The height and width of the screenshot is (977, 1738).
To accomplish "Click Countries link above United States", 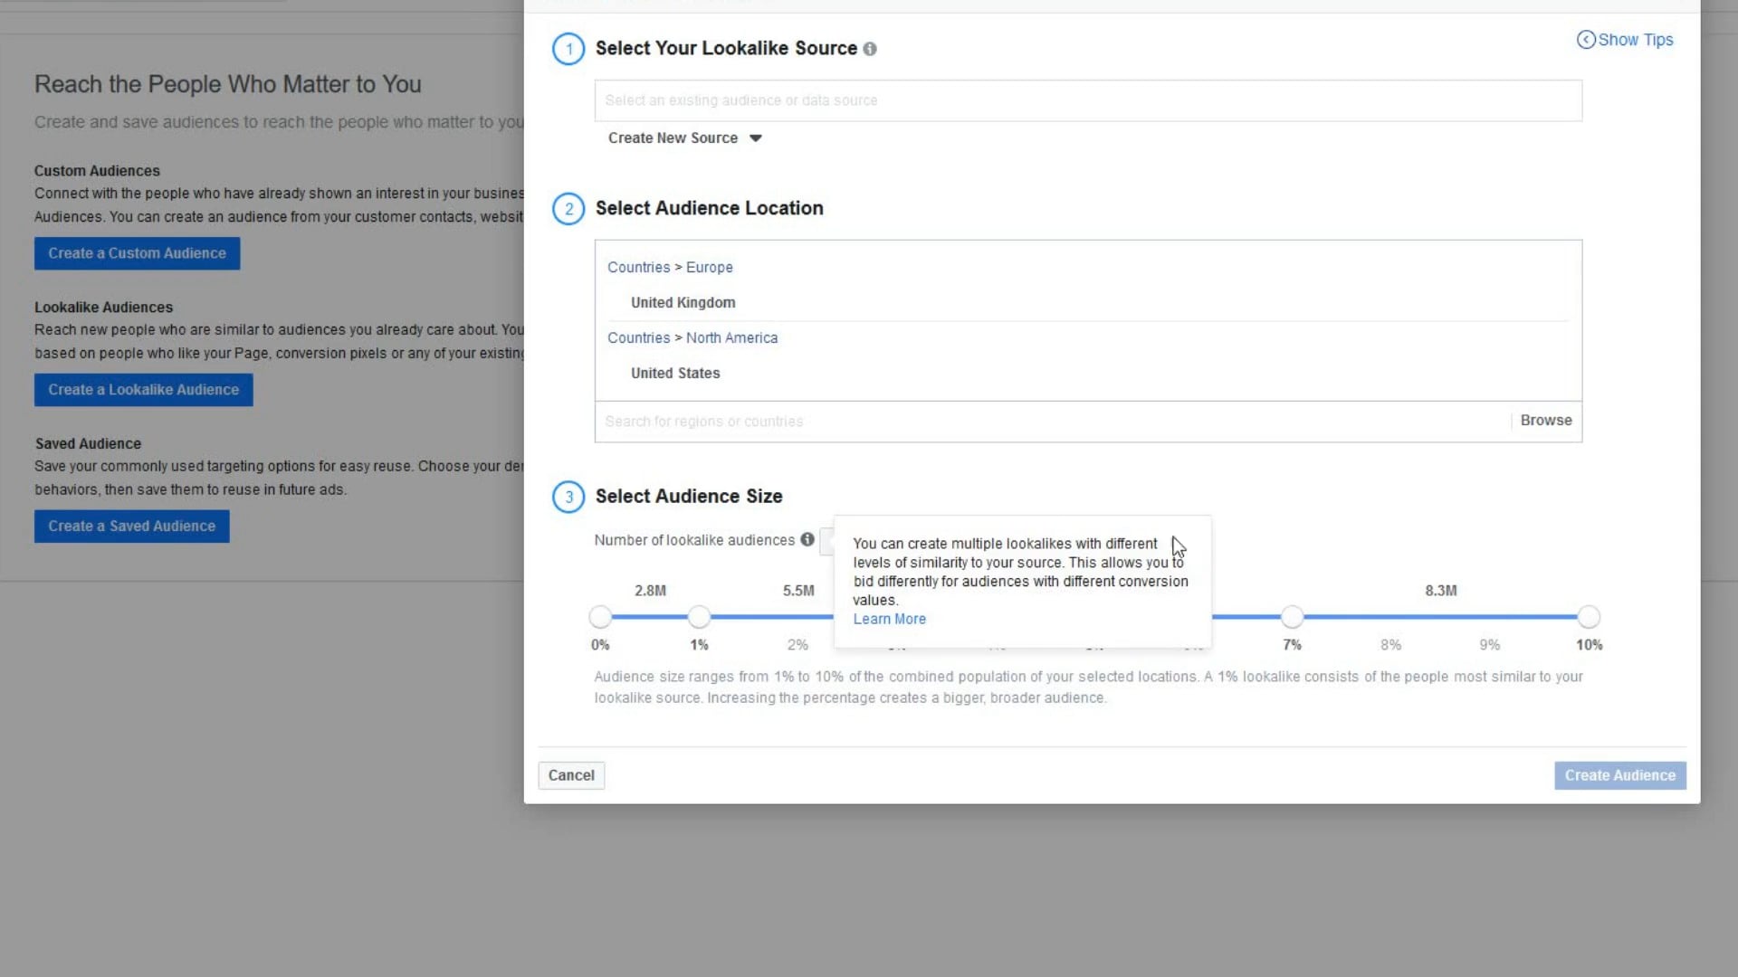I will pos(639,338).
